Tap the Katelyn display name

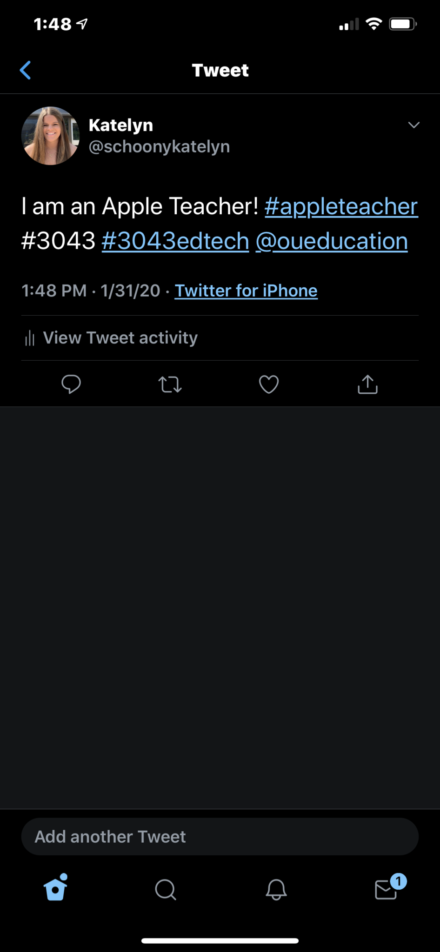[121, 125]
